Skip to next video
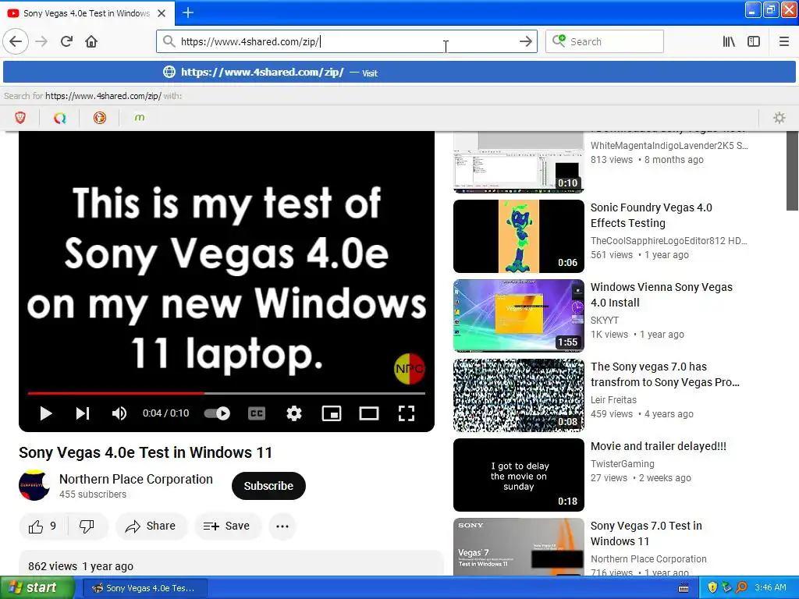 83,413
